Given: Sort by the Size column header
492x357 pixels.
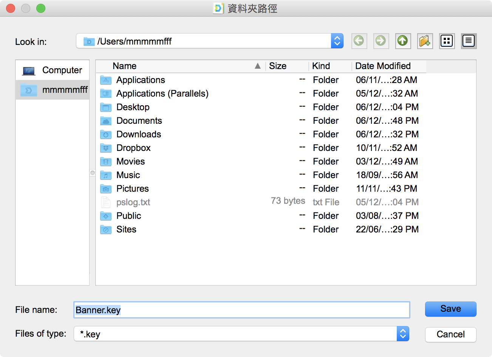Looking at the screenshot, I should pyautogui.click(x=278, y=66).
